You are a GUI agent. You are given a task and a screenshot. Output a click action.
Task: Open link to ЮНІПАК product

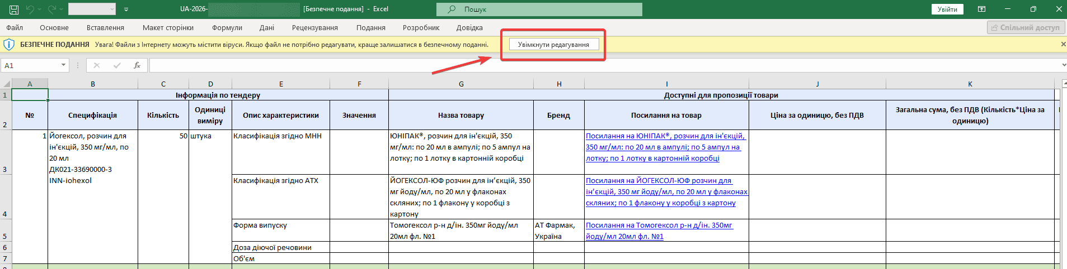tap(666, 147)
